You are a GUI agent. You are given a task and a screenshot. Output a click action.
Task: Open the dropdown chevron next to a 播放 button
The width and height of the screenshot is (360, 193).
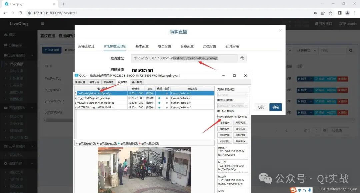click(x=311, y=79)
